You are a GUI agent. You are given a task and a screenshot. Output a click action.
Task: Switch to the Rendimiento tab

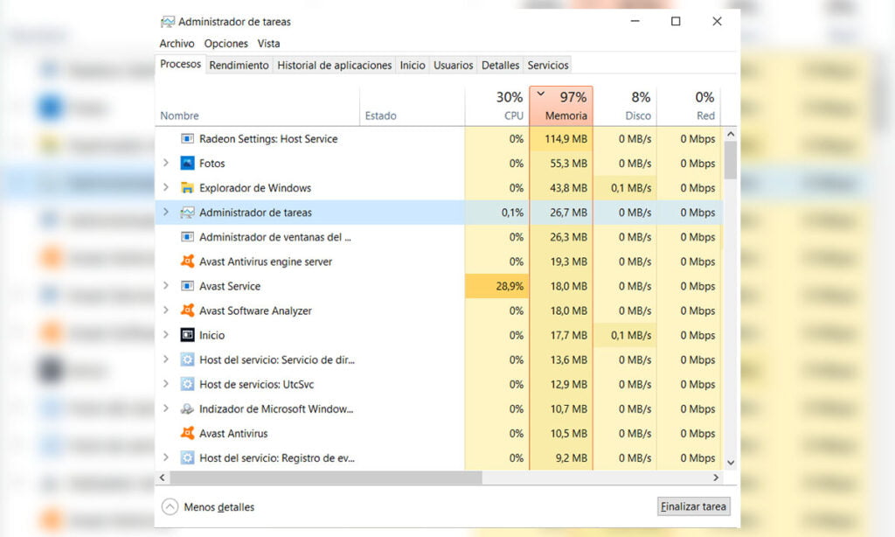tap(239, 65)
